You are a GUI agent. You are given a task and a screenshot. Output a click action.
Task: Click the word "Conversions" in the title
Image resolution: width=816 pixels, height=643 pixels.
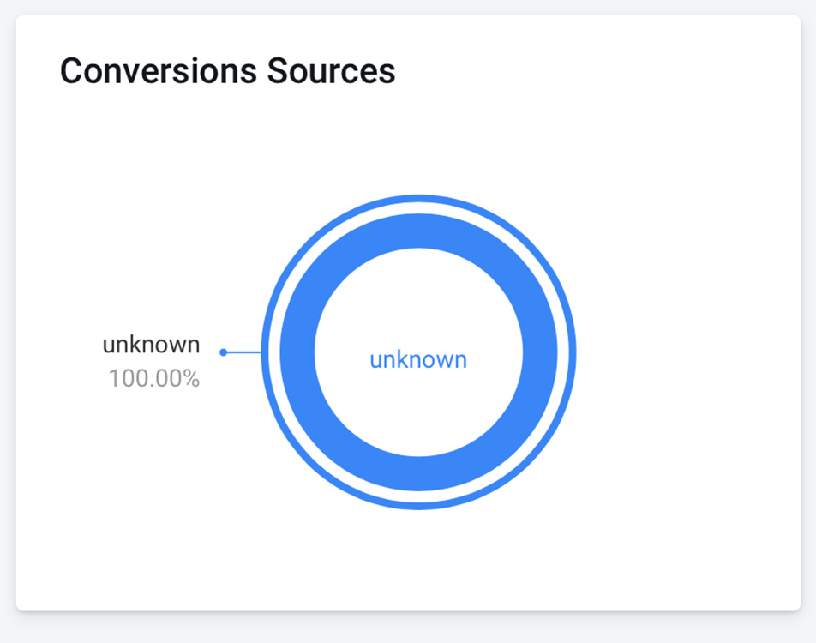(159, 70)
